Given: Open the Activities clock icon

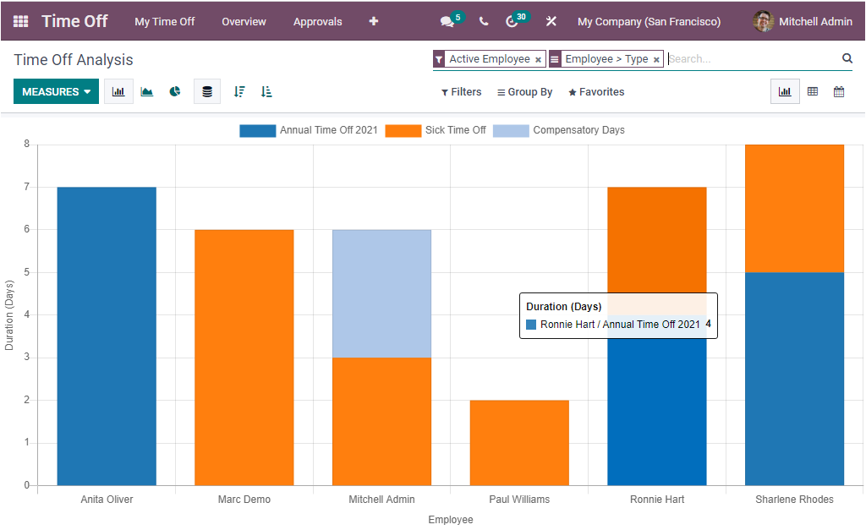Looking at the screenshot, I should pyautogui.click(x=512, y=21).
